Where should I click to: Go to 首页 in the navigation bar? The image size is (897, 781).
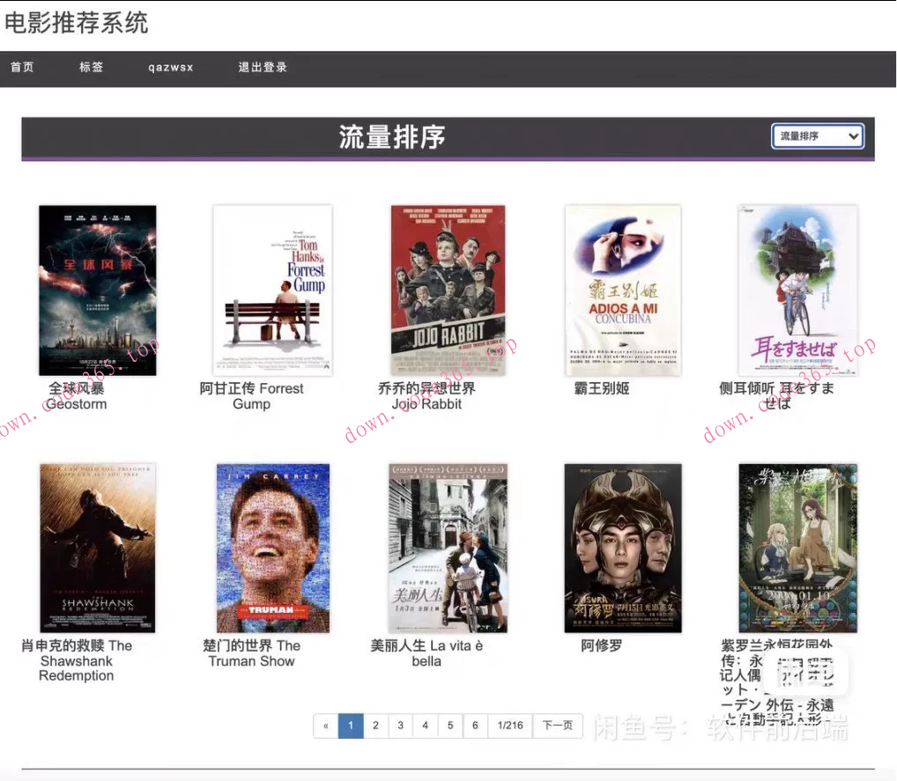(x=22, y=67)
